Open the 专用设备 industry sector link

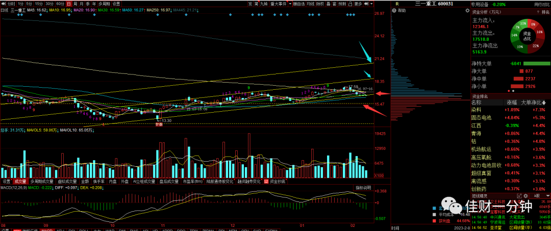[480, 4]
